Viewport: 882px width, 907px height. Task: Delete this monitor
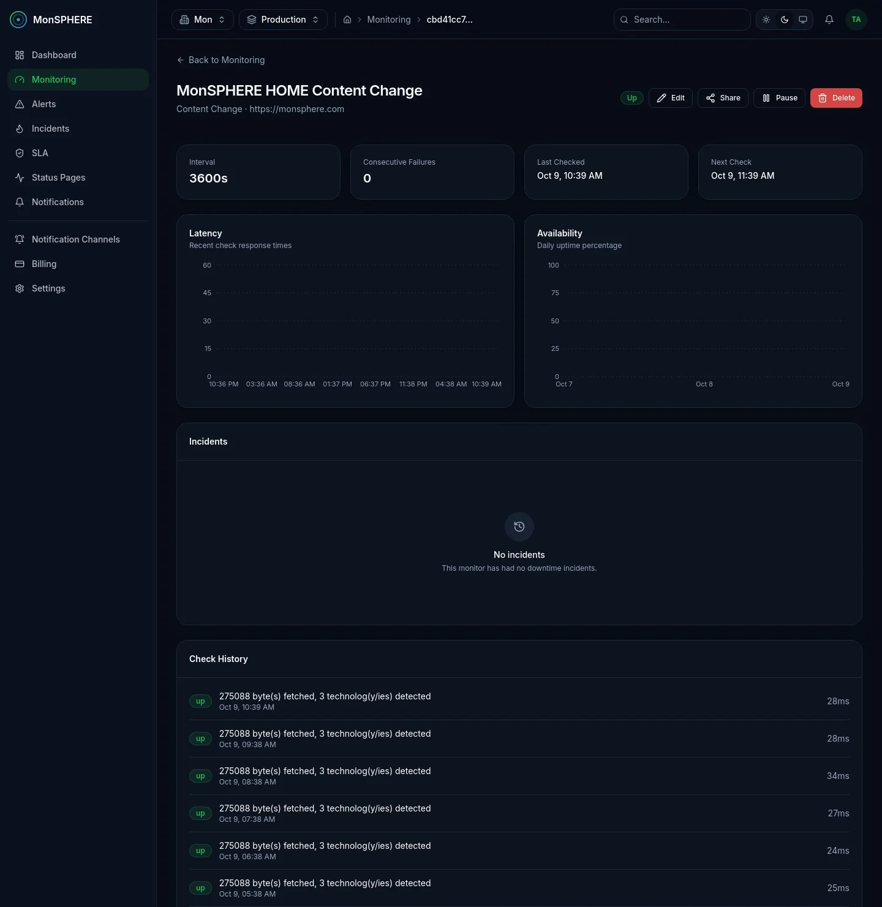pos(836,98)
